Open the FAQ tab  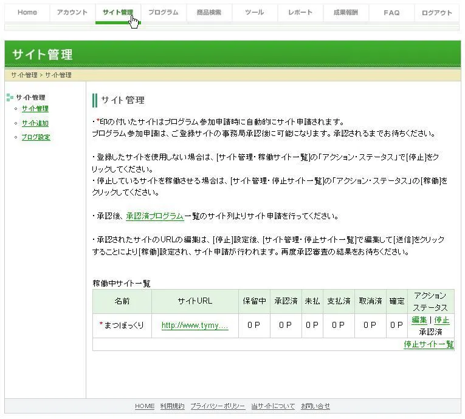point(392,13)
